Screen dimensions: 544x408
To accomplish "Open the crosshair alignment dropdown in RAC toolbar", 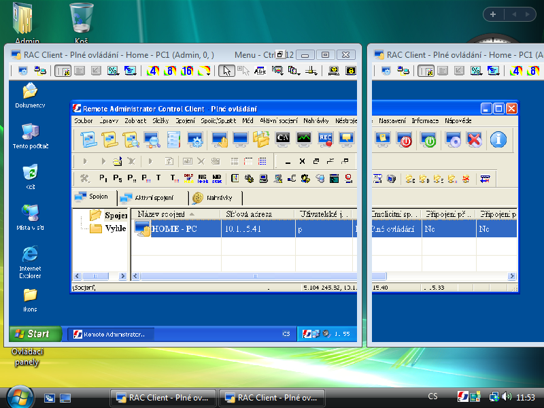I will point(311,71).
